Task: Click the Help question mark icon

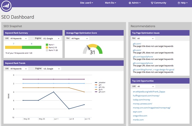Action: click(179, 3)
